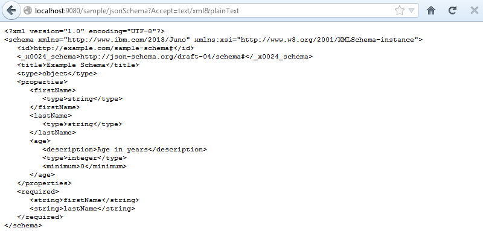Go back with the browser back arrow
Viewport: 483px width, 231px height.
point(11,10)
